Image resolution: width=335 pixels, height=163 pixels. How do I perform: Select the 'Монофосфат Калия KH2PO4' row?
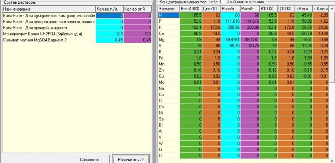(x=77, y=34)
